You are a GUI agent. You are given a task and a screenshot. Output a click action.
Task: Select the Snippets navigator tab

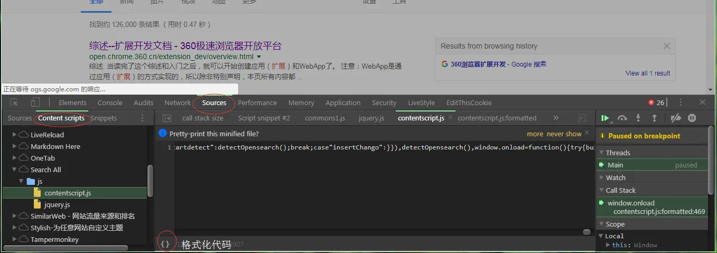(104, 118)
